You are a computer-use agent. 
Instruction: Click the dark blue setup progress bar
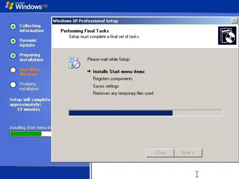[145, 113]
